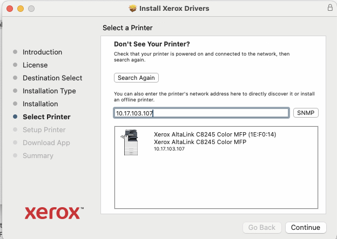Focus the printer network address field
The height and width of the screenshot is (239, 337).
coord(201,113)
